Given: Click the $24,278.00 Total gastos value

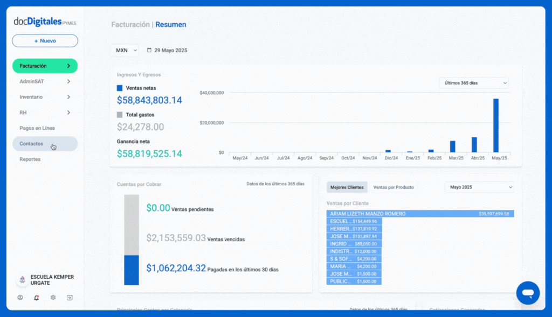Looking at the screenshot, I should (x=141, y=127).
